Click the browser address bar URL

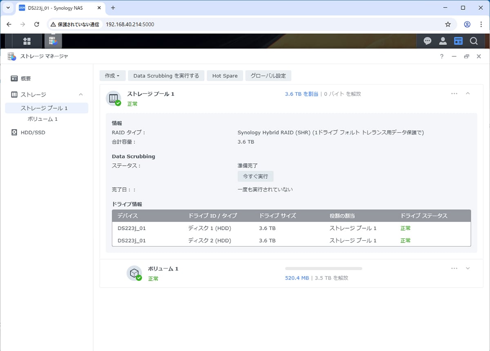tap(130, 24)
